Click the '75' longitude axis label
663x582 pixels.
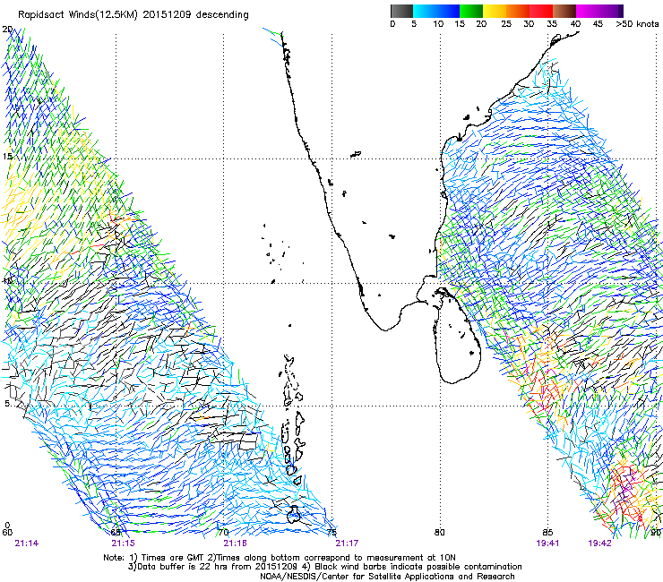[x=331, y=533]
